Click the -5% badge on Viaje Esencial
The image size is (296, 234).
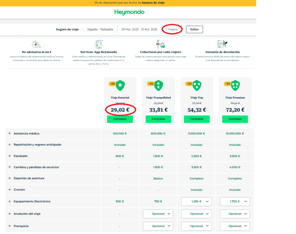[x=112, y=84]
